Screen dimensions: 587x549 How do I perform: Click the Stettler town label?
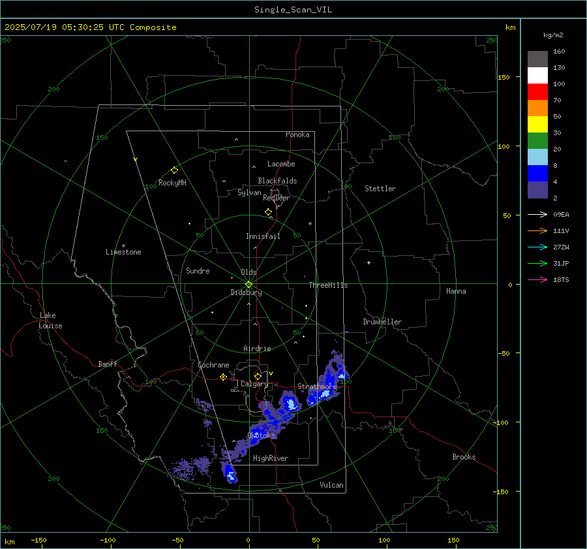[380, 189]
